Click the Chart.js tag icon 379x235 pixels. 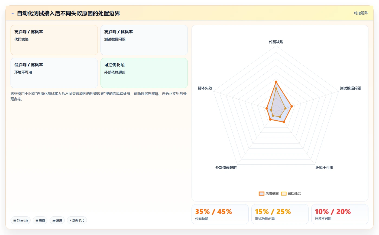coord(15,221)
